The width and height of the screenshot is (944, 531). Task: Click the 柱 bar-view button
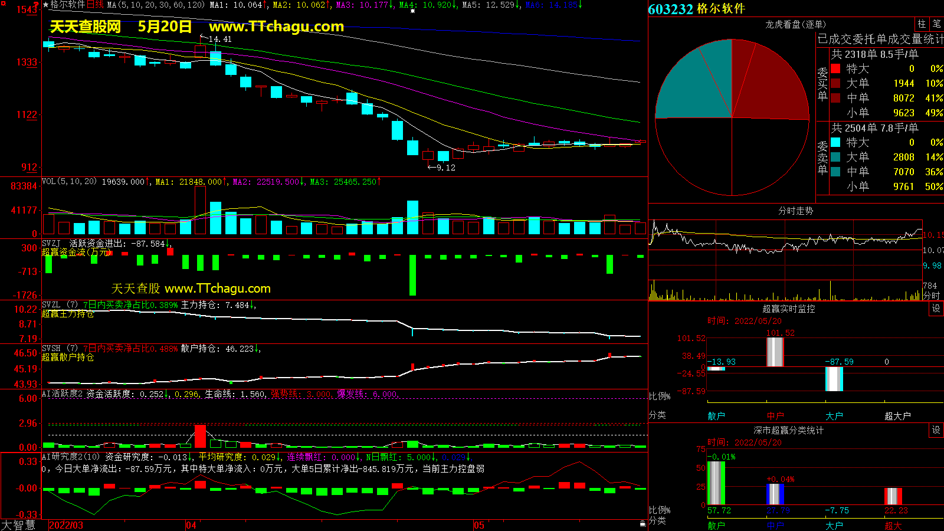click(922, 24)
